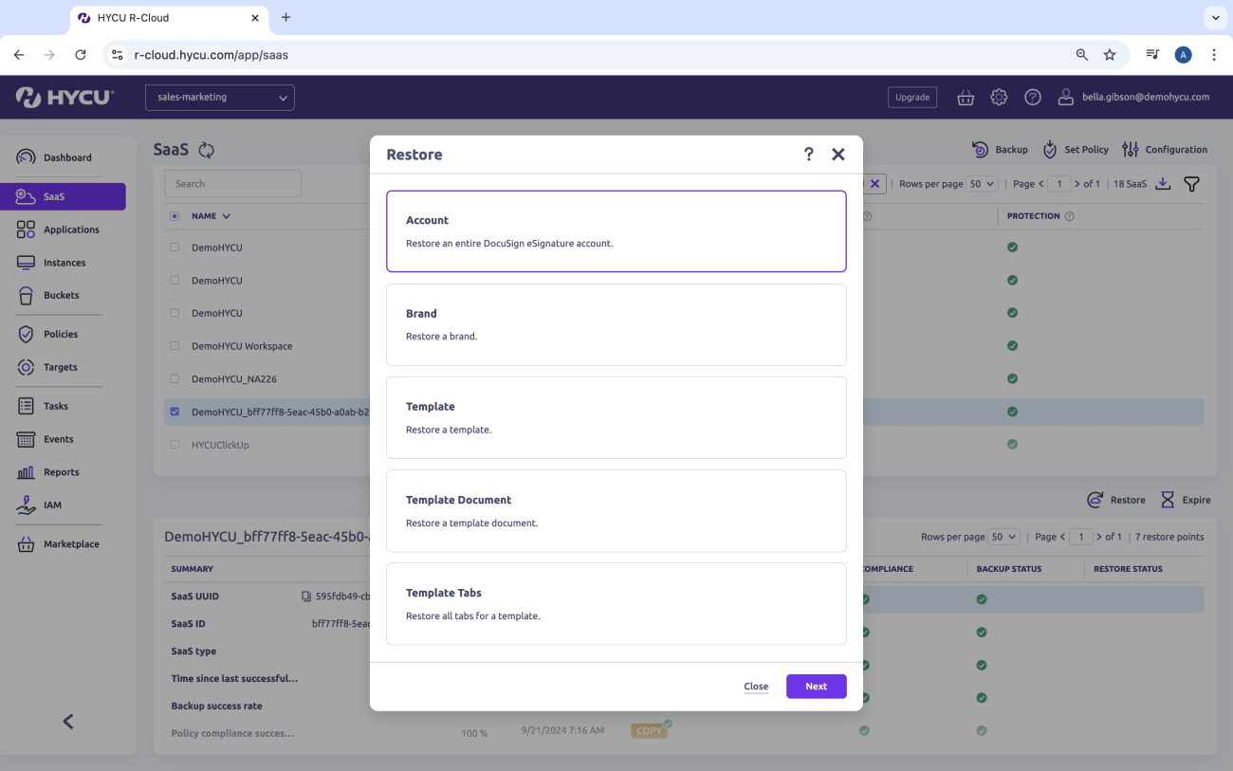Open the sales-marketing organization dropdown
The image size is (1233, 771).
pyautogui.click(x=219, y=97)
